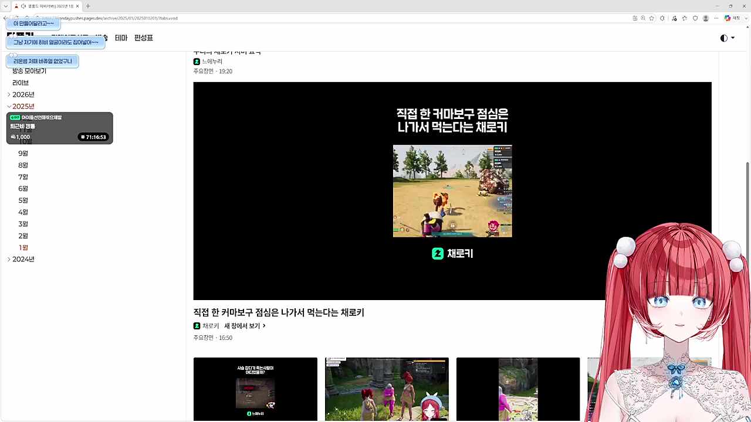Open 새 창에서 보기 link
Image resolution: width=751 pixels, height=422 pixels.
[245, 326]
